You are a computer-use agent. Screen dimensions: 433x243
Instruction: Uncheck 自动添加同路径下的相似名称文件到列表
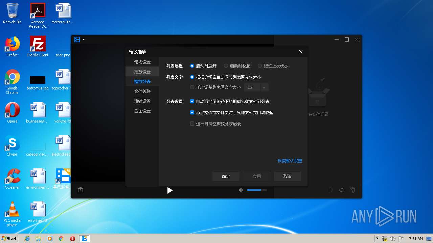tap(230, 102)
